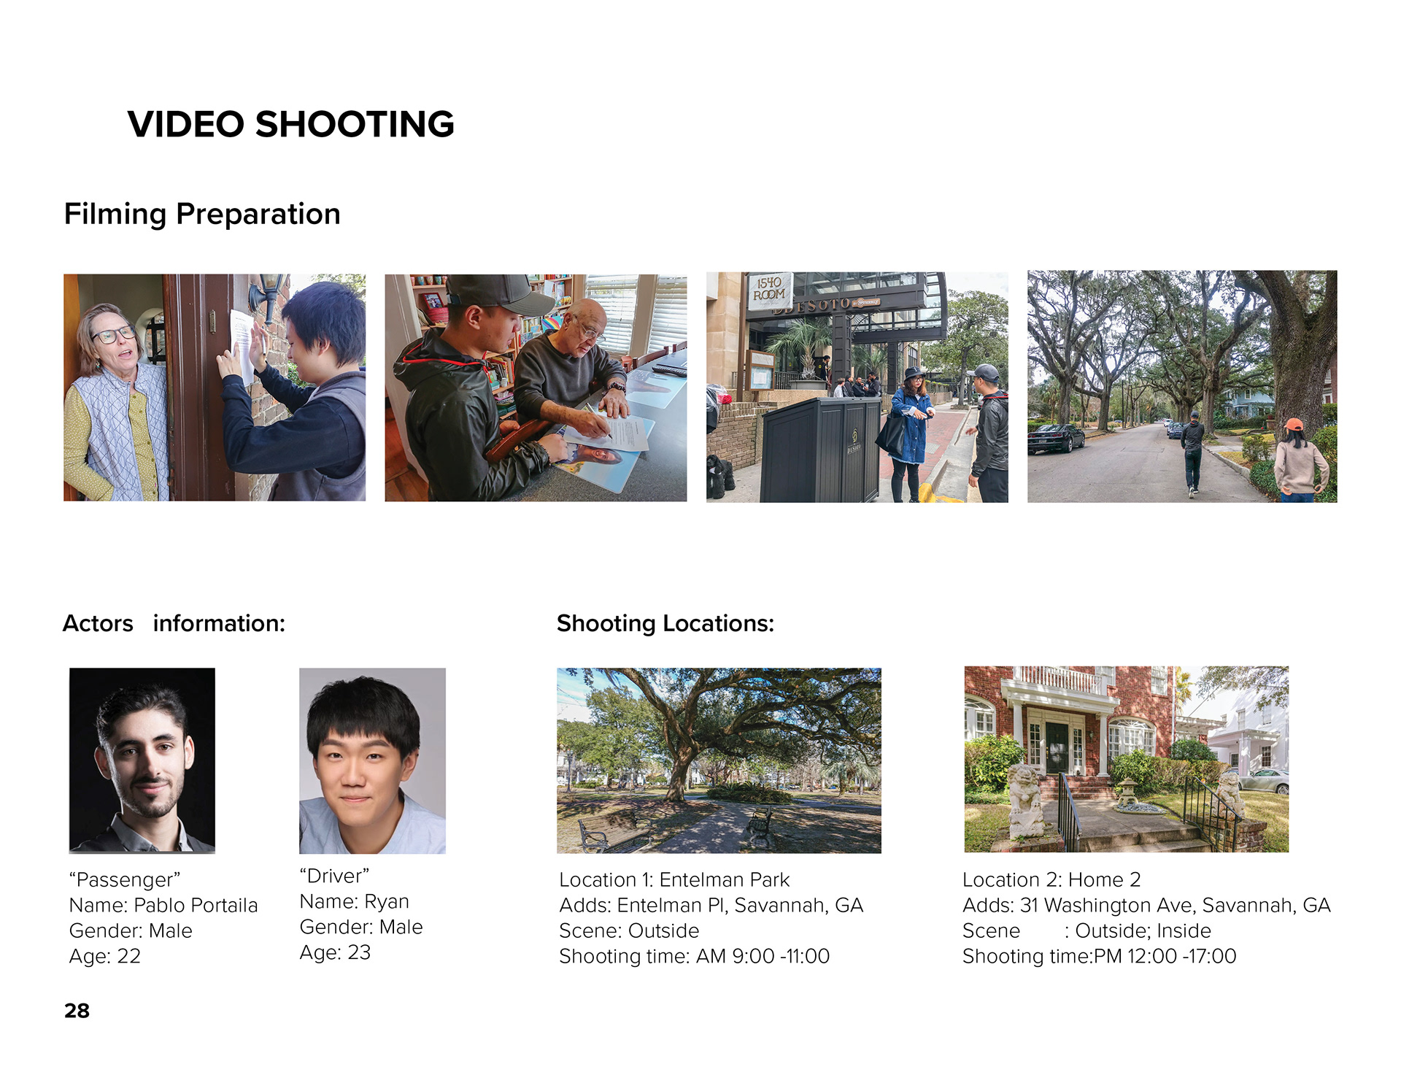This screenshot has height=1083, width=1401.
Task: Click the 31 Washington Ave address line
Action: tap(1146, 905)
